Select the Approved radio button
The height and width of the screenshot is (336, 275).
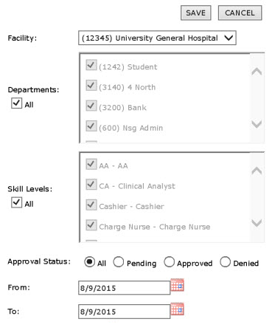click(170, 262)
